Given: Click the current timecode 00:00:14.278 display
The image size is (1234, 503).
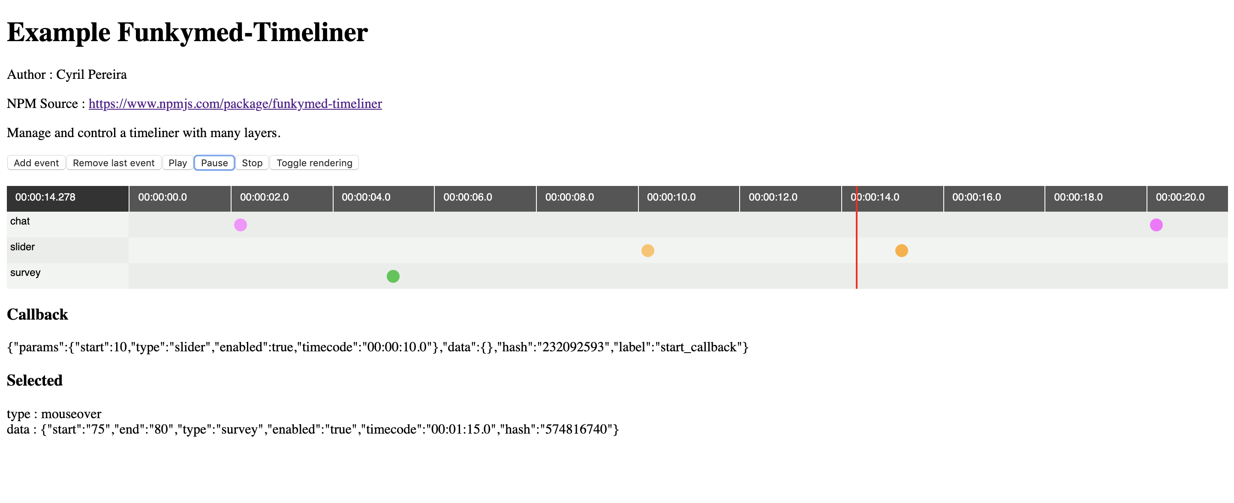Looking at the screenshot, I should coord(45,197).
